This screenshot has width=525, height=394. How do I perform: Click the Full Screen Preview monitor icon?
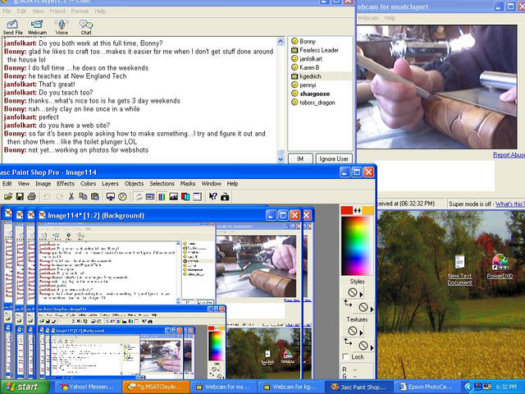coord(111,197)
